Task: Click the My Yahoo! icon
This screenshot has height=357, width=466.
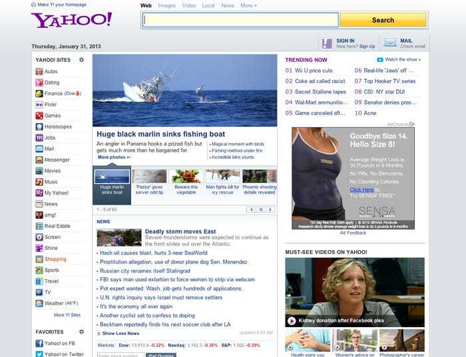Action: tap(39, 193)
